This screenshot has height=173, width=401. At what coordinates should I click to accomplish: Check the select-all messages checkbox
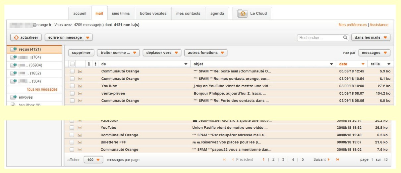(x=72, y=64)
